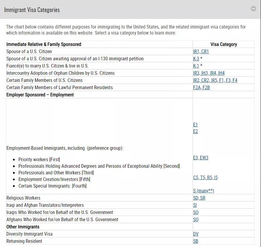Image resolution: width=261 pixels, height=247 pixels.
Task: Open IR3, IH3, IR4, IH4 adoption link
Action: 209,73
